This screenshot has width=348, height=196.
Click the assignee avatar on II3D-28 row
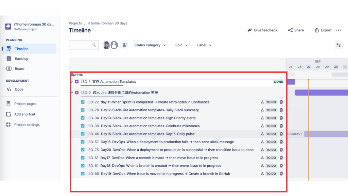point(281,110)
